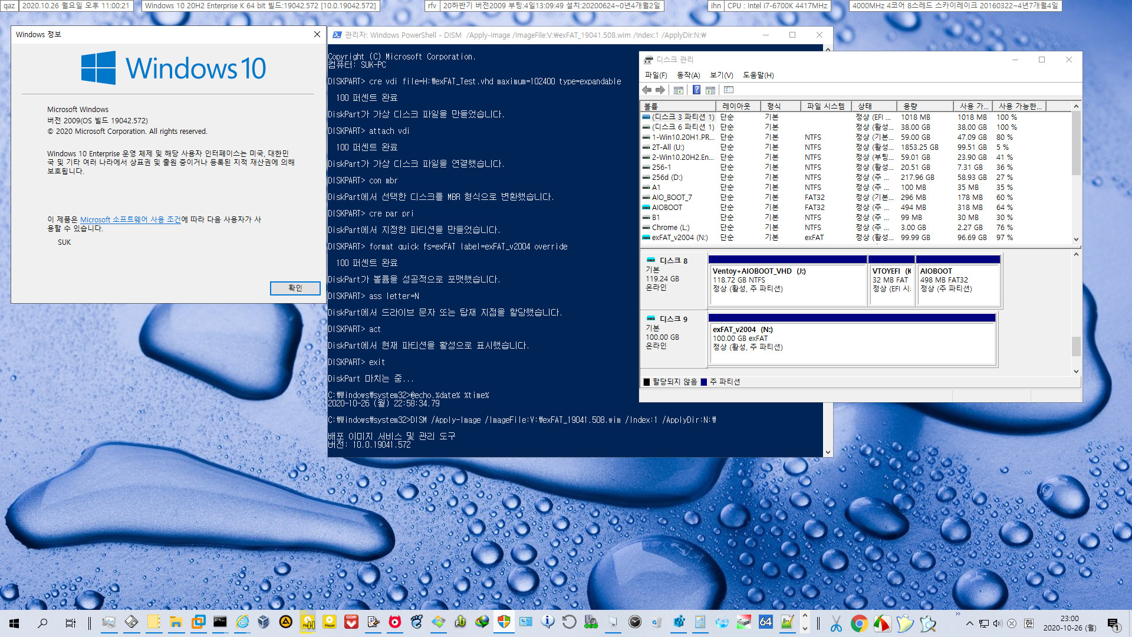Select Chrome (L:) volume row
The image size is (1132, 637).
click(x=856, y=228)
